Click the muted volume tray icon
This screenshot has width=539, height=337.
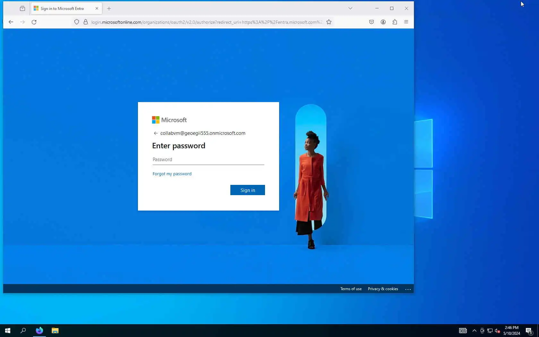498,331
